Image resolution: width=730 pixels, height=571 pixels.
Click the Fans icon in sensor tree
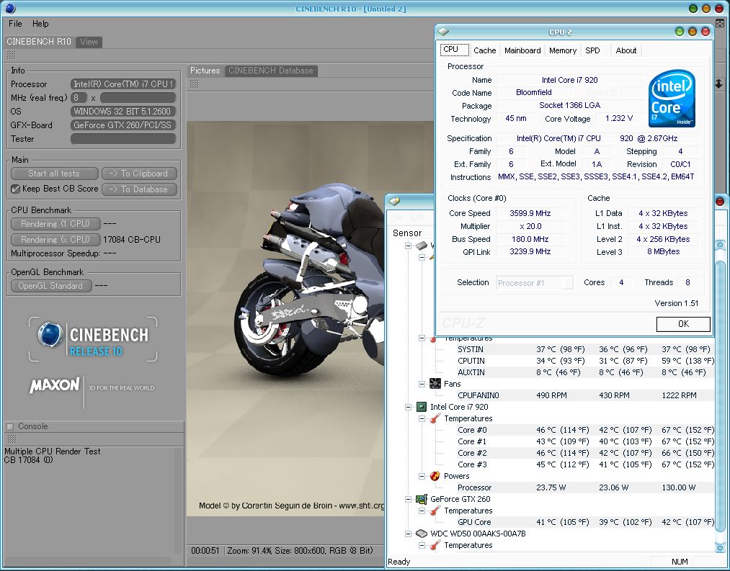pos(435,384)
